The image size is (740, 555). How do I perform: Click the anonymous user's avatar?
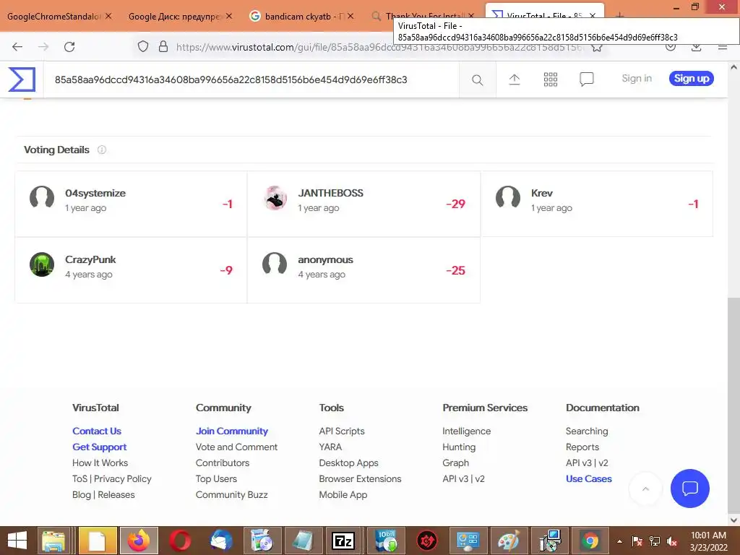click(x=275, y=264)
